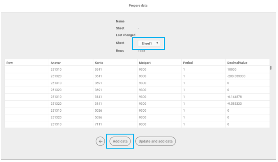Click the back arrow icon
Screen dimensions: 278x162
click(100, 141)
